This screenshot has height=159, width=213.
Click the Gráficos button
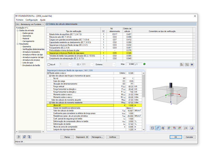(113, 137)
